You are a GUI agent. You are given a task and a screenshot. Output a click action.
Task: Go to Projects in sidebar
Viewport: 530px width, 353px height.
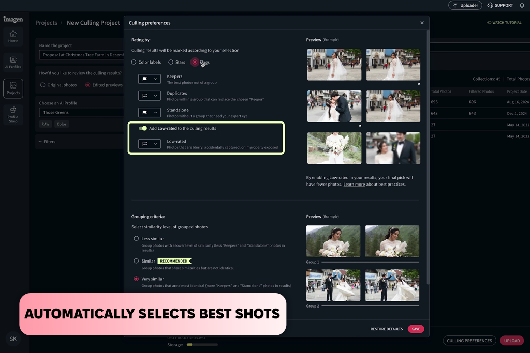pyautogui.click(x=13, y=88)
